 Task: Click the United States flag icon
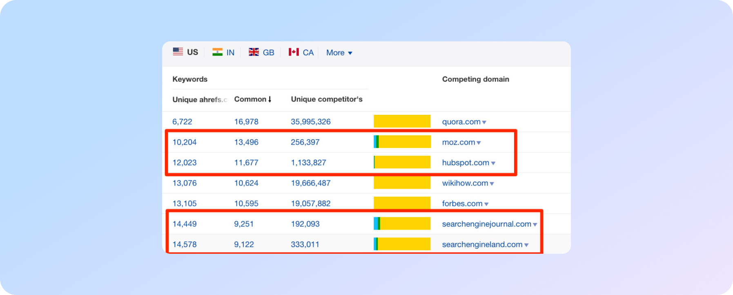178,51
